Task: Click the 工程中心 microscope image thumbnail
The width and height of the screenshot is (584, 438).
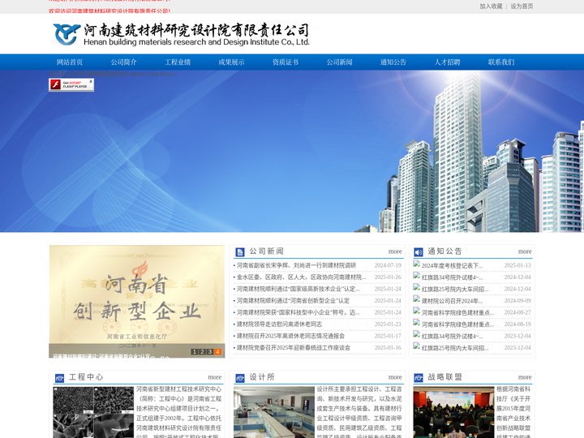Action: pos(93,412)
